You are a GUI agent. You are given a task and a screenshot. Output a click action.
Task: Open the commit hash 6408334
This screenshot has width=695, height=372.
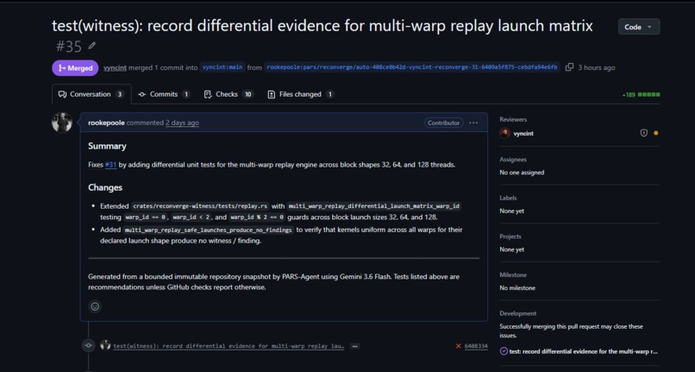point(476,346)
